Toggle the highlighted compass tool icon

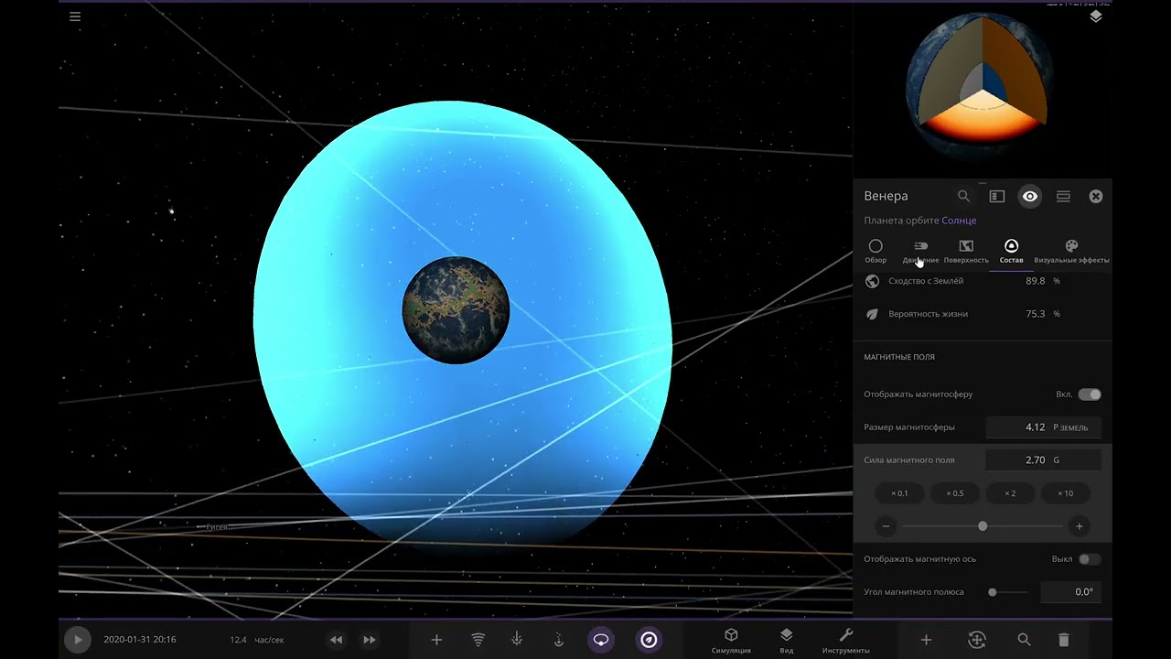(x=649, y=640)
